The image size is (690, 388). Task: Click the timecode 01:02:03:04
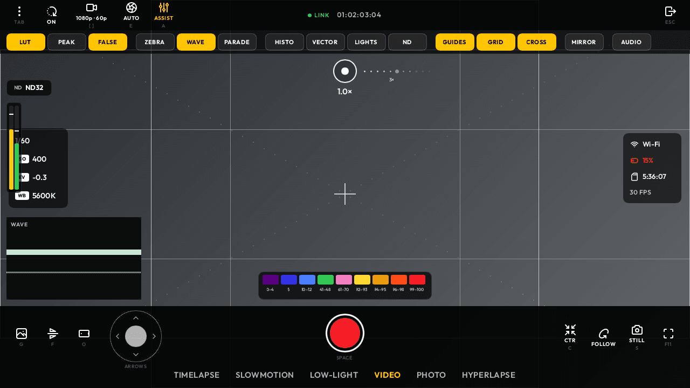[359, 15]
